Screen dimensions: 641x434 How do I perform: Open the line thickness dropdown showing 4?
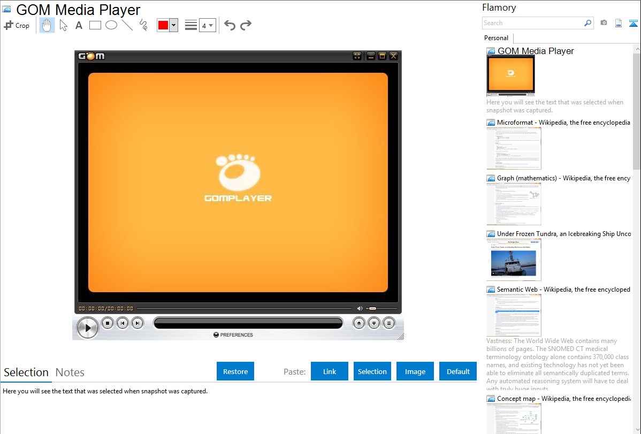pyautogui.click(x=207, y=25)
